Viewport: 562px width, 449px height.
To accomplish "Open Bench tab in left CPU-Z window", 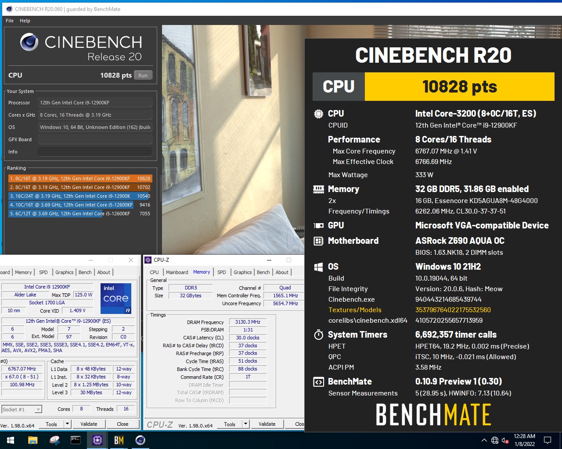I will (85, 272).
